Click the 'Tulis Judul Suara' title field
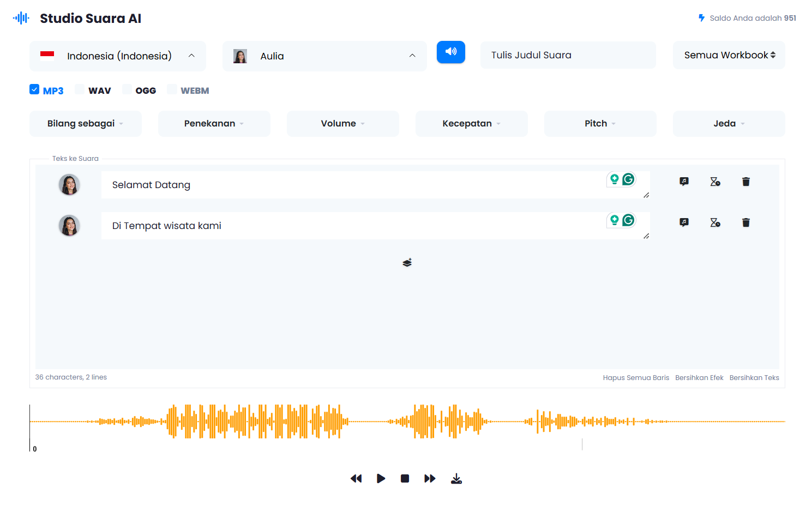The image size is (812, 512). (x=568, y=55)
